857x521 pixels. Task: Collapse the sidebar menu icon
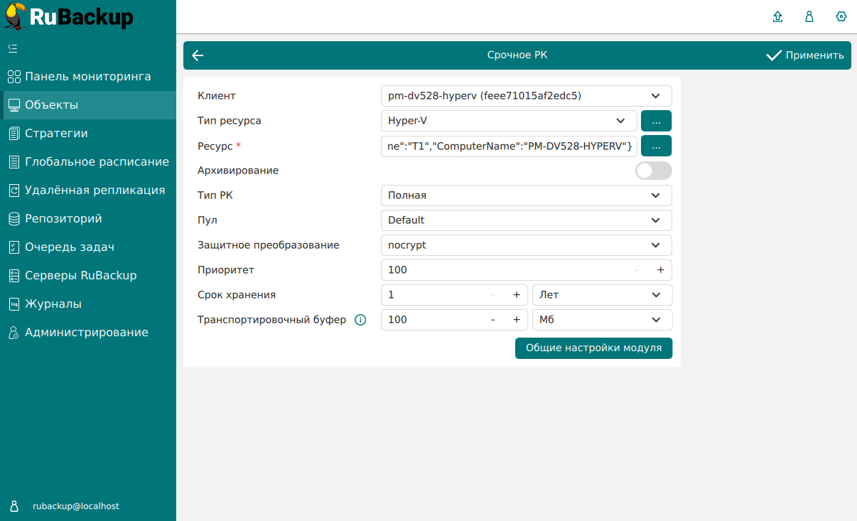coord(12,48)
